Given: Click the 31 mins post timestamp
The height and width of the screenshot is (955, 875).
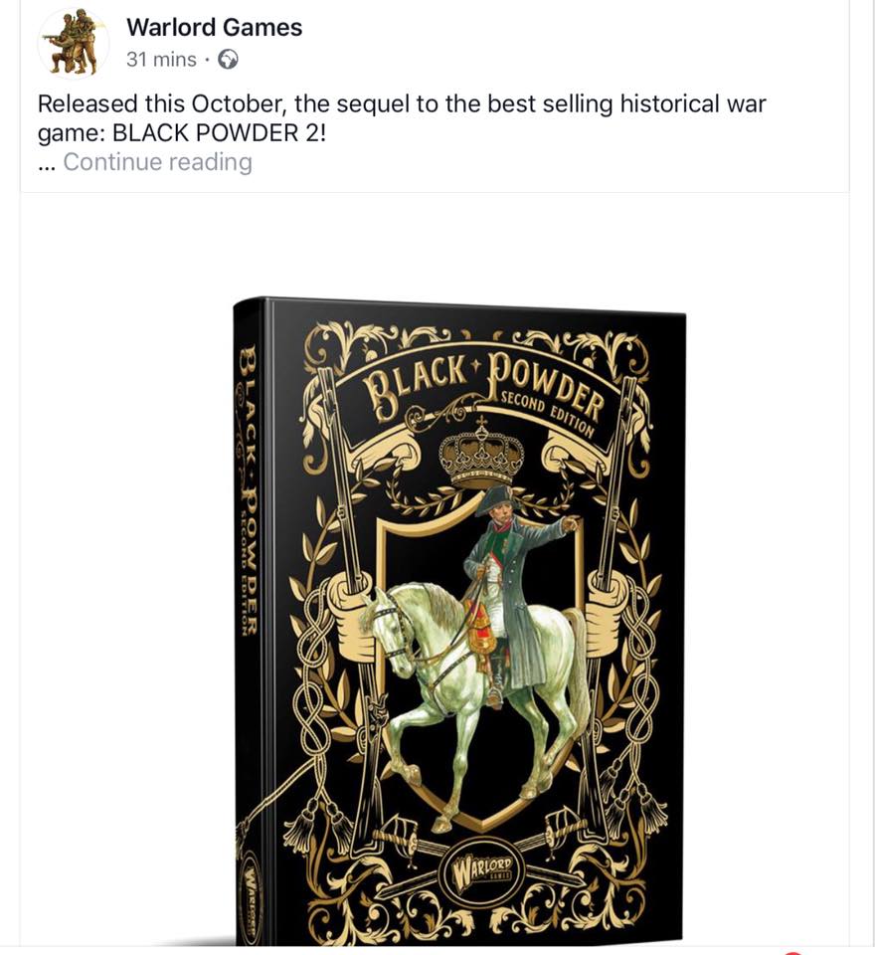Looking at the screenshot, I should [x=161, y=60].
